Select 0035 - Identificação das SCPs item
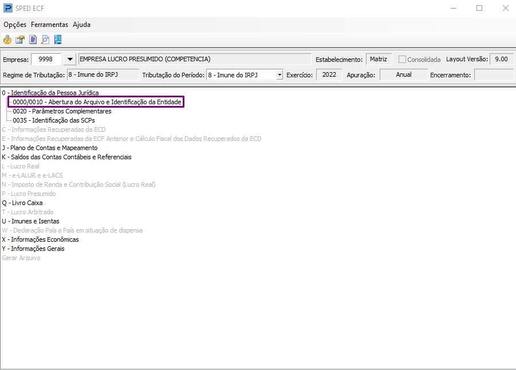The height and width of the screenshot is (370, 516). [54, 120]
